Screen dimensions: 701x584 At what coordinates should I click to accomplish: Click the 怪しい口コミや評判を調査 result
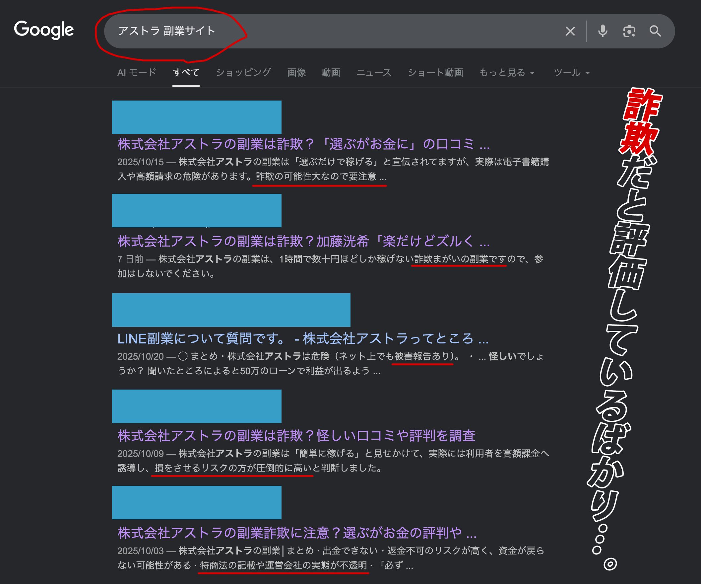(297, 435)
